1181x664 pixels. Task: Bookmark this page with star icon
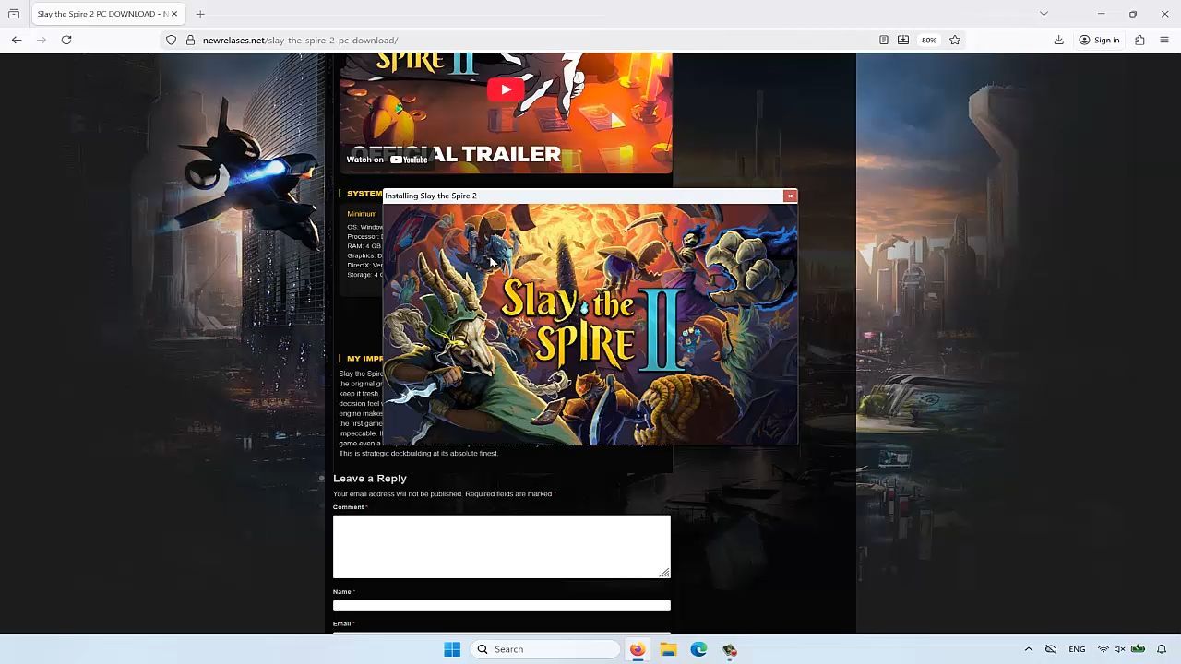[955, 40]
